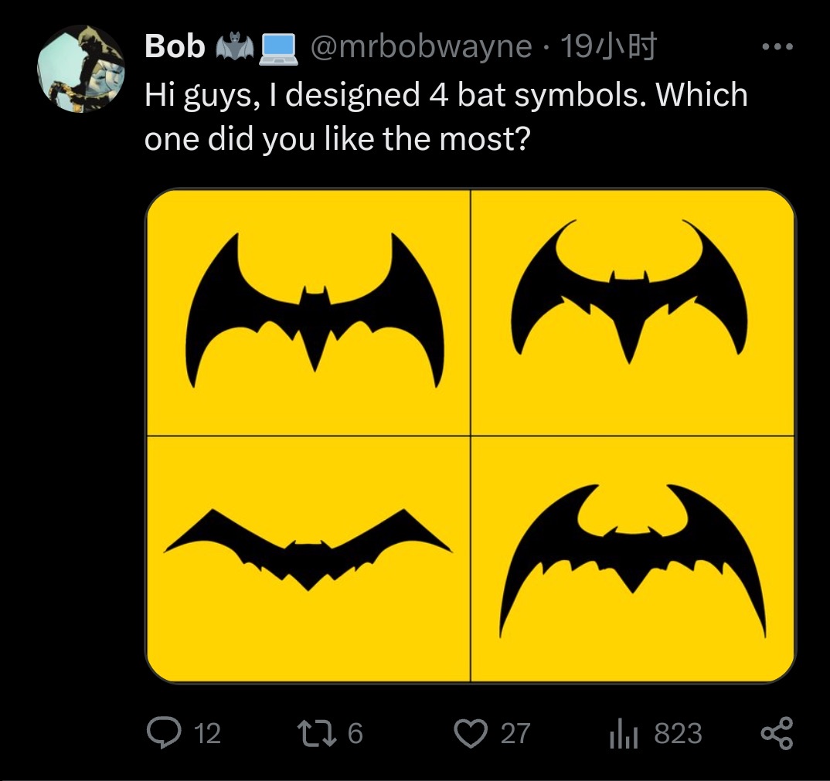Like the tweet with heart icon
This screenshot has height=781, width=830.
coord(471,734)
